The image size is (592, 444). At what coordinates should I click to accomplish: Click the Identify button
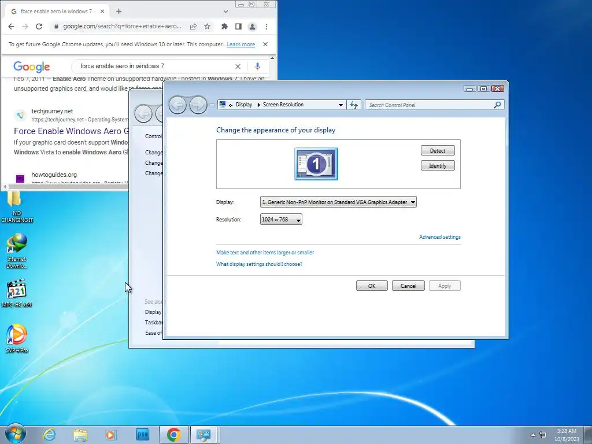[x=438, y=166]
